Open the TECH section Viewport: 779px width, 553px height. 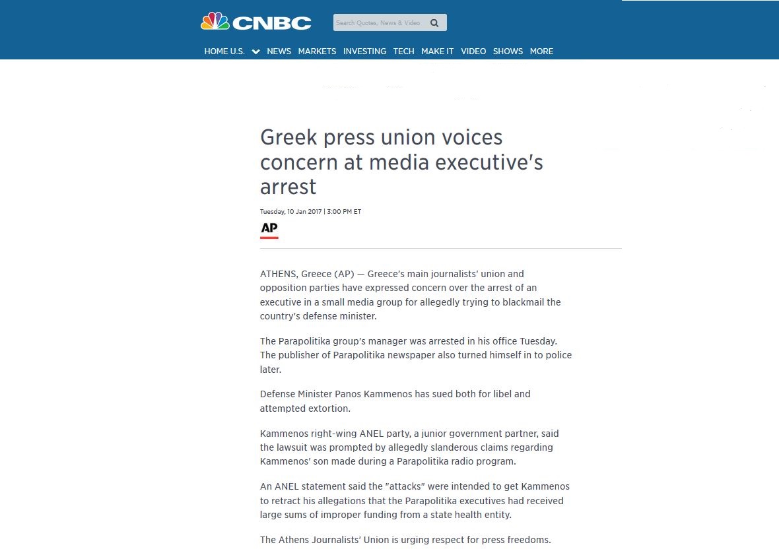[403, 51]
